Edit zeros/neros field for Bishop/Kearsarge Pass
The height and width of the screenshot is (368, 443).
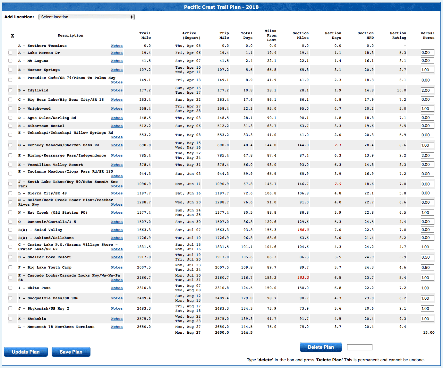point(427,155)
